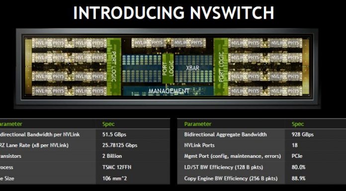
Task: Click the "Spec" header above "928 GBps"
Action: pyautogui.click(x=298, y=124)
